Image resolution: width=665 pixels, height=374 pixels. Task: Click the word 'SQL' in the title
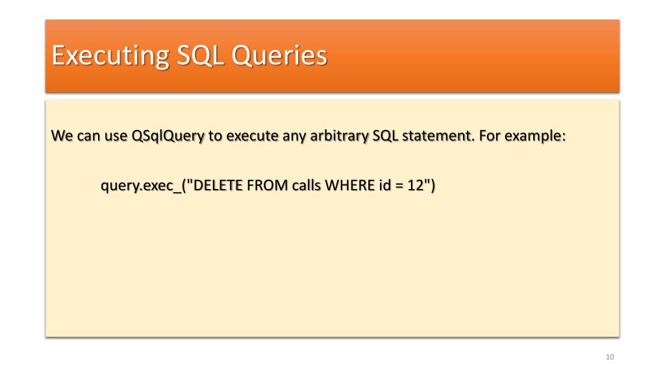200,55
